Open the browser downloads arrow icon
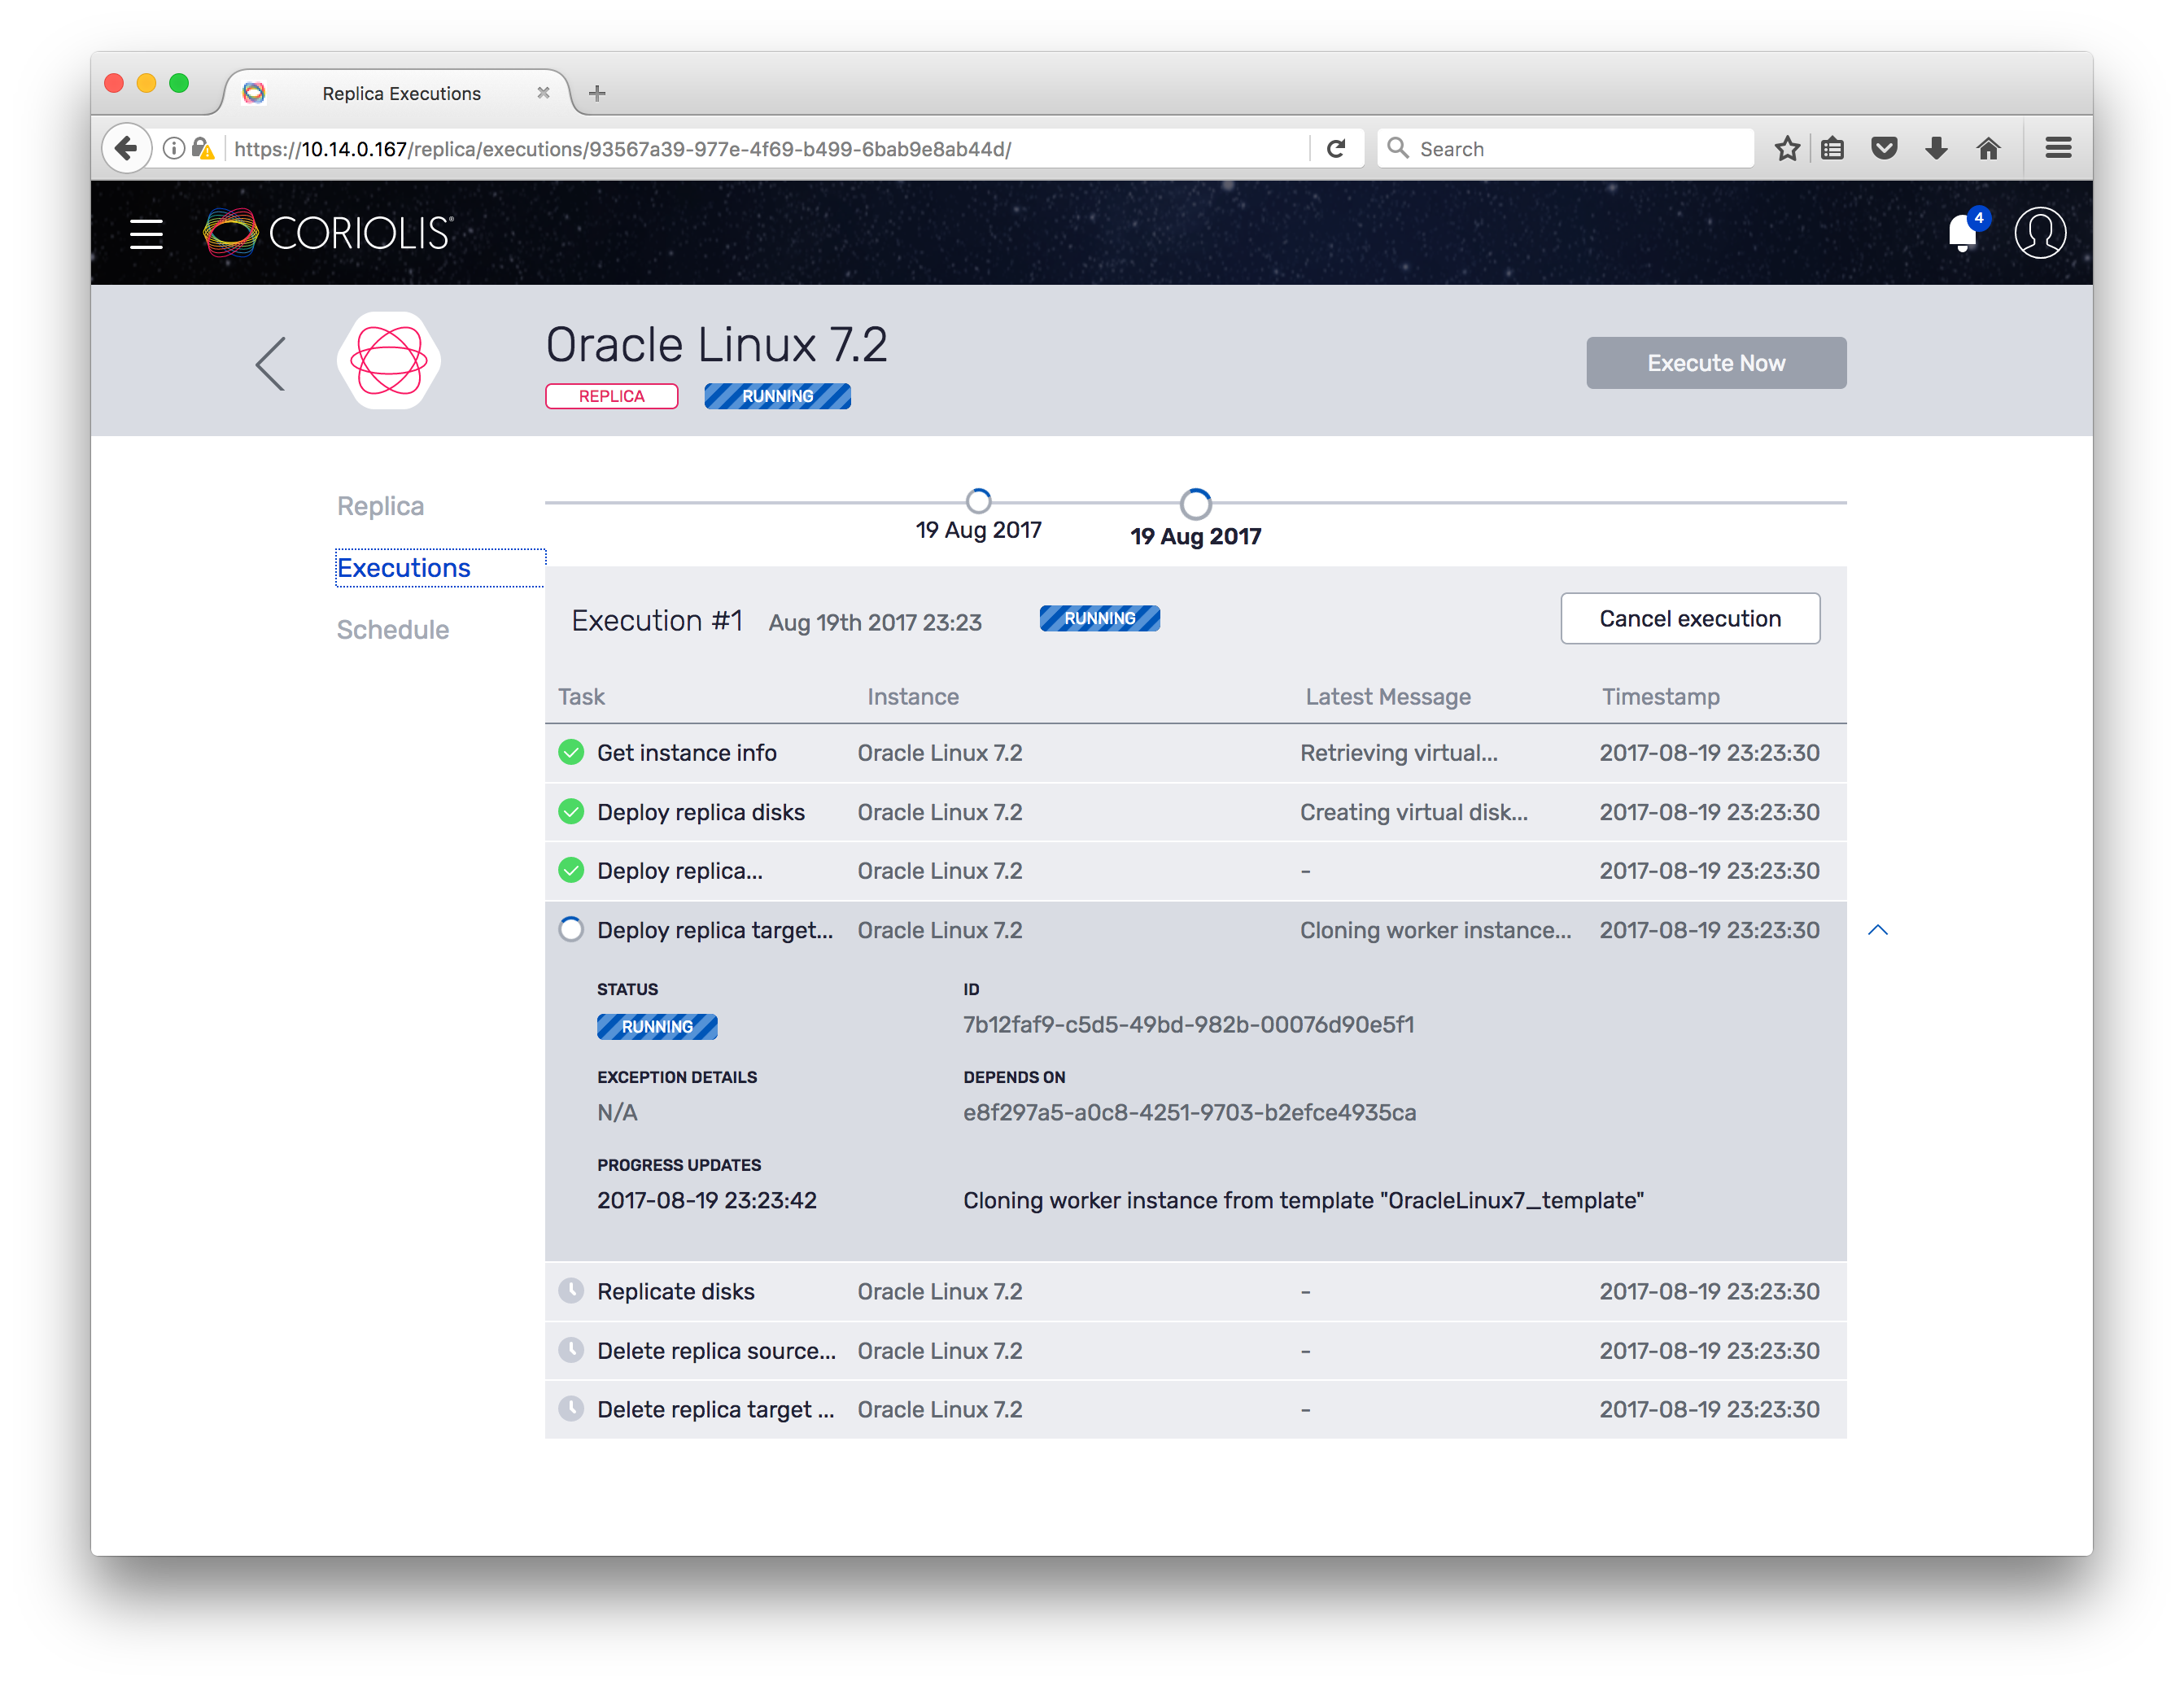The image size is (2184, 1686). pos(1936,149)
